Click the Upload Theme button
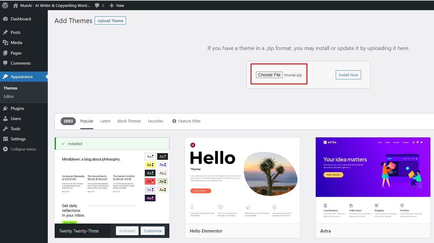The height and width of the screenshot is (243, 434). click(x=110, y=21)
